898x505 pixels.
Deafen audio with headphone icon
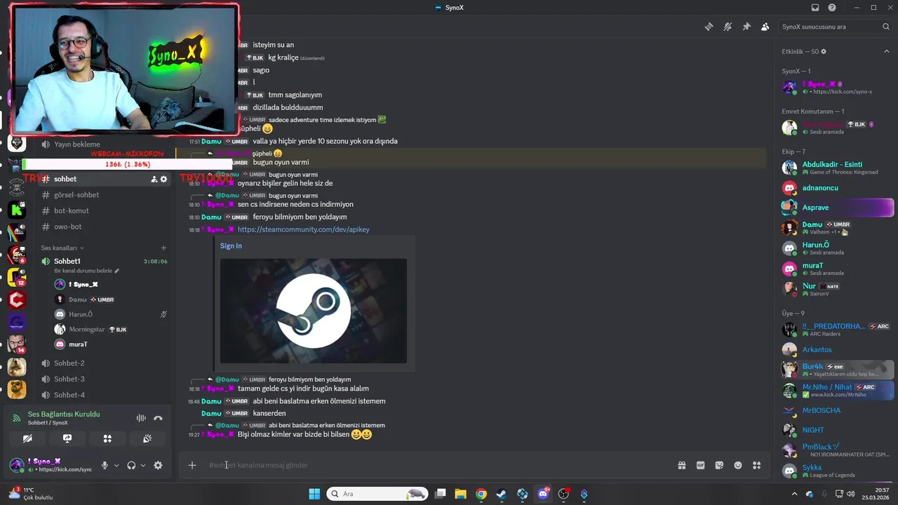131,465
